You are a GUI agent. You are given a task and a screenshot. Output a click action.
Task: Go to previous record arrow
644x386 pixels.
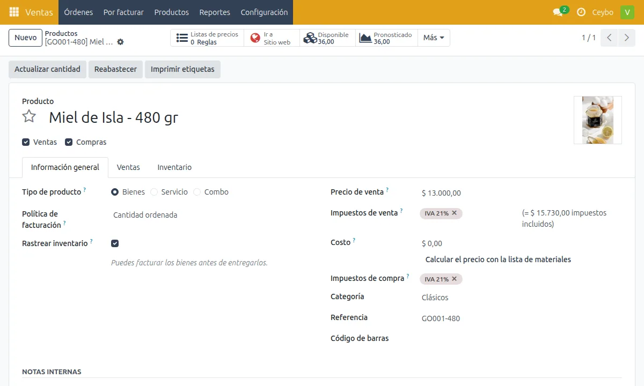pyautogui.click(x=609, y=38)
